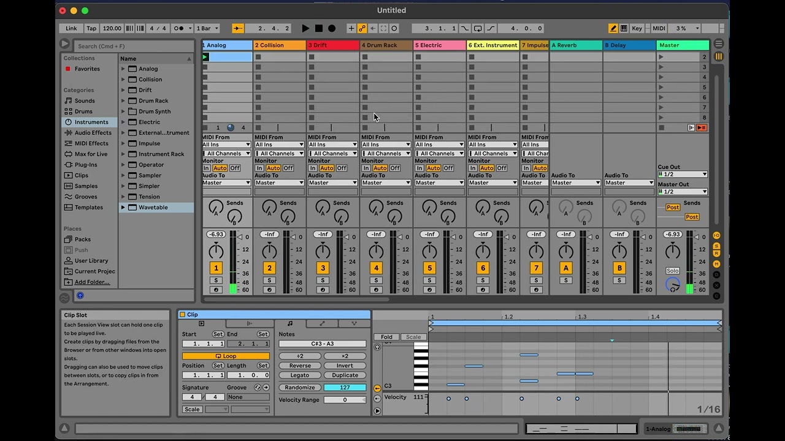Image resolution: width=785 pixels, height=441 pixels.
Task: Toggle the Metronome button
Action: click(x=182, y=28)
